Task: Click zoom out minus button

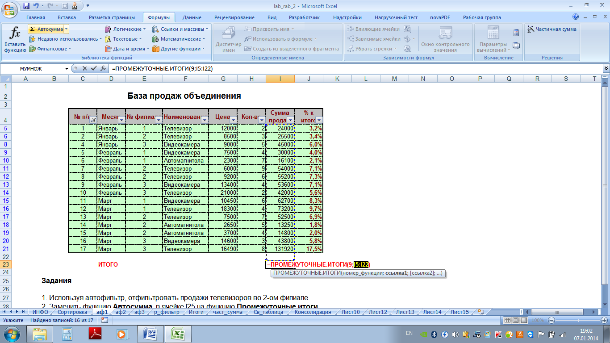Action: click(x=552, y=320)
